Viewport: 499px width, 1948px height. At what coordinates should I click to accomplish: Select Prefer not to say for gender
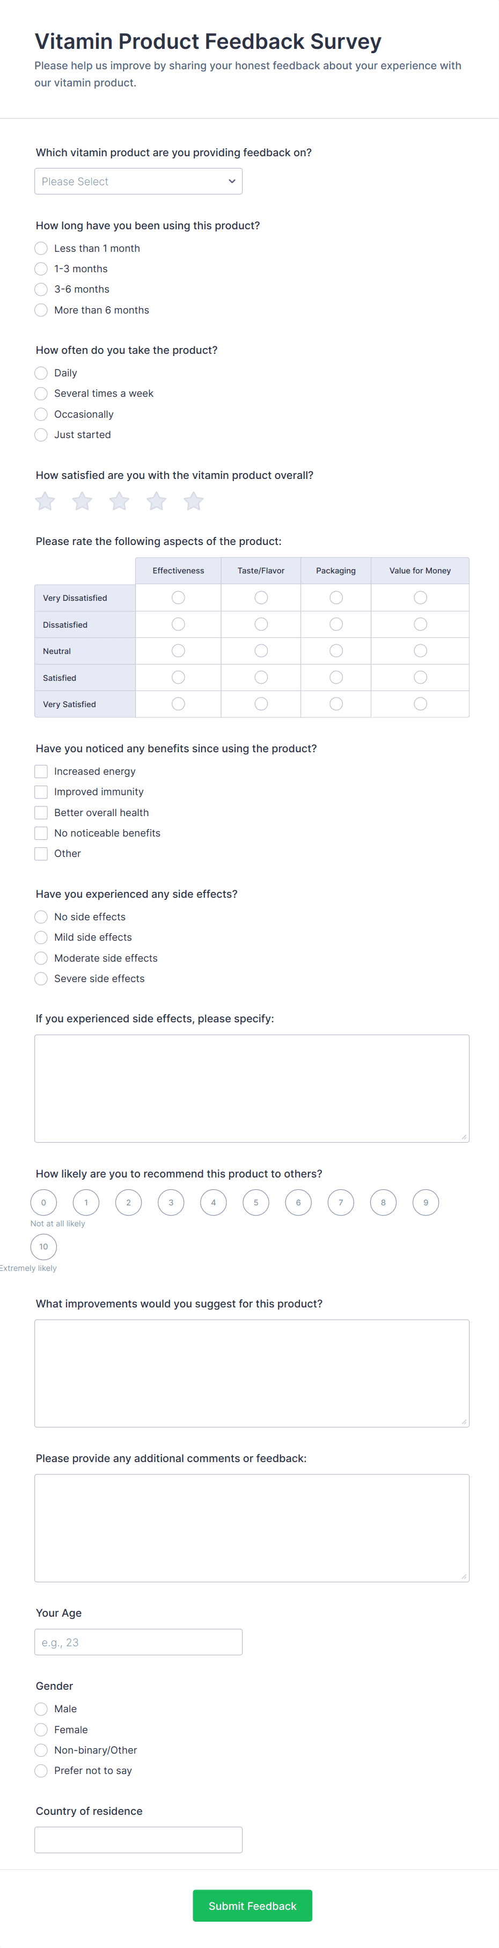click(x=41, y=1770)
